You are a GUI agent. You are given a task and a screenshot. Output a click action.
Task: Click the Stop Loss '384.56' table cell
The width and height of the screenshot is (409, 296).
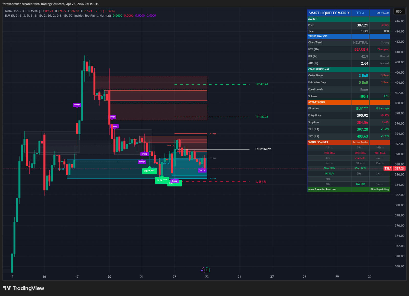tap(362, 122)
